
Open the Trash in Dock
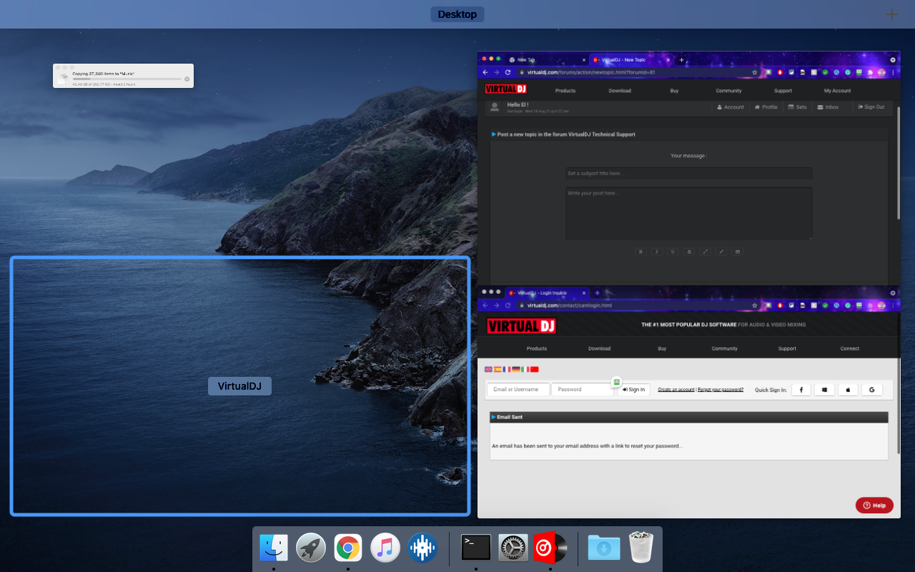point(641,548)
